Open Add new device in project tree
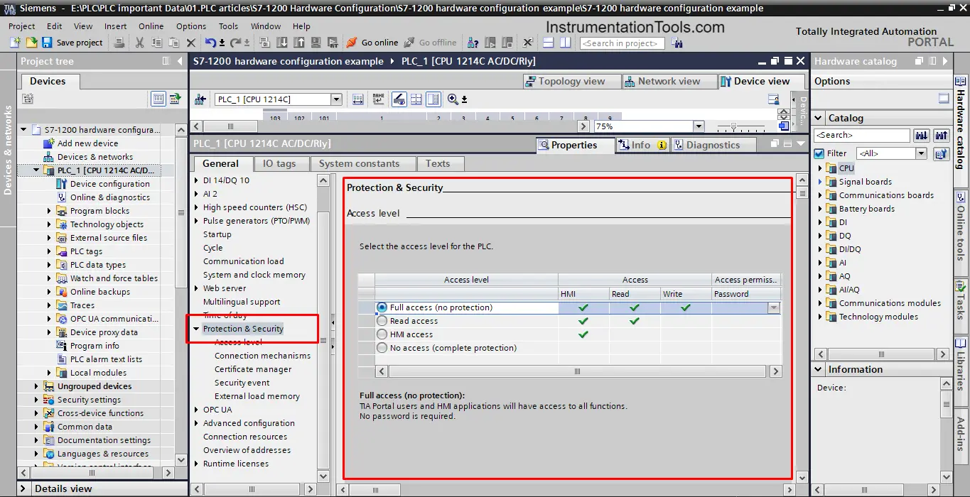970x497 pixels. tap(87, 143)
